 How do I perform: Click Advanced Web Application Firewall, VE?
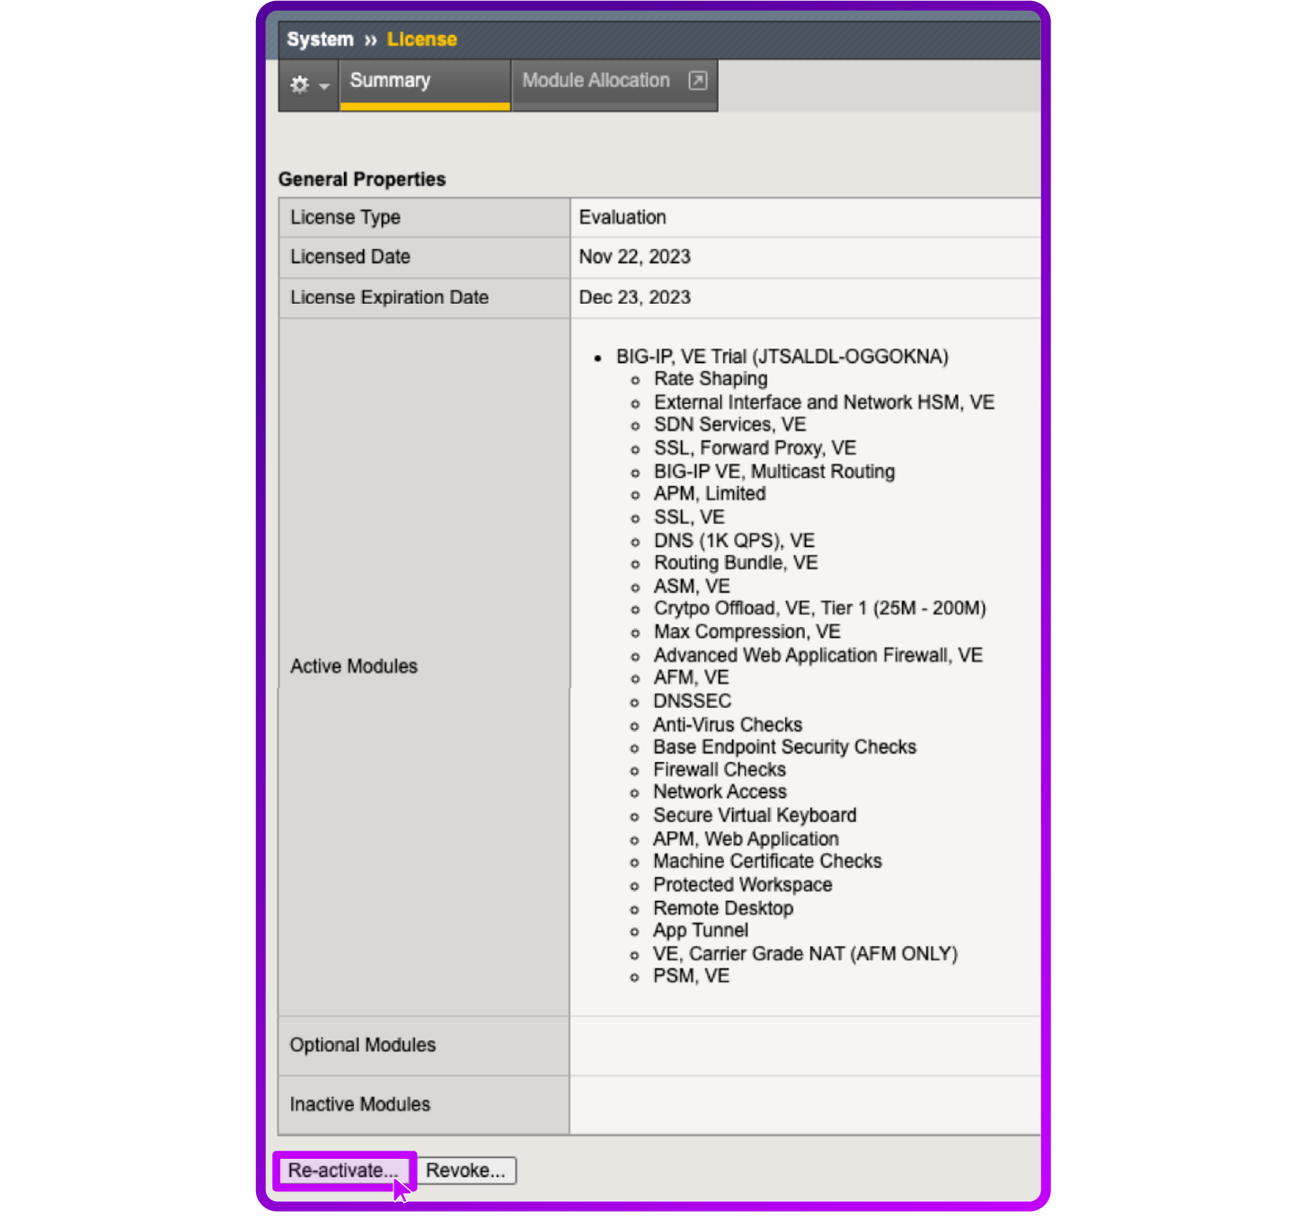point(818,656)
